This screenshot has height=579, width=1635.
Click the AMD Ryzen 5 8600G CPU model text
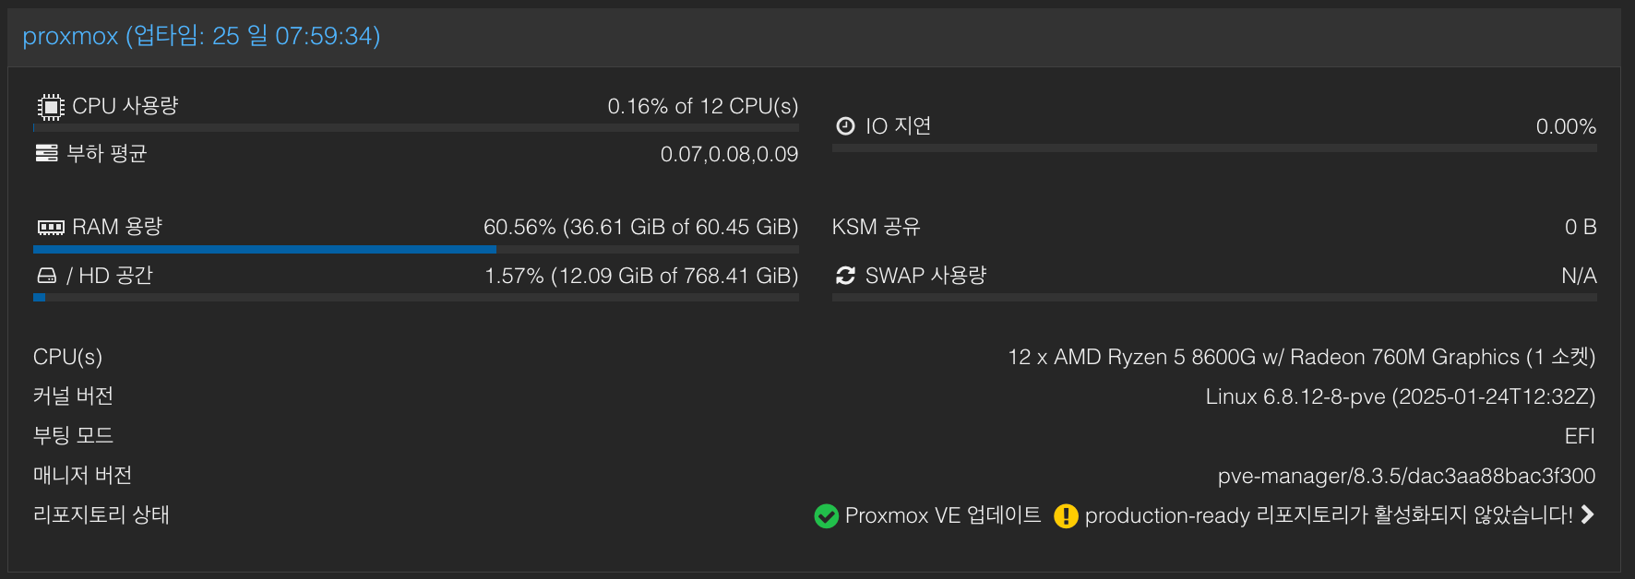[1301, 357]
